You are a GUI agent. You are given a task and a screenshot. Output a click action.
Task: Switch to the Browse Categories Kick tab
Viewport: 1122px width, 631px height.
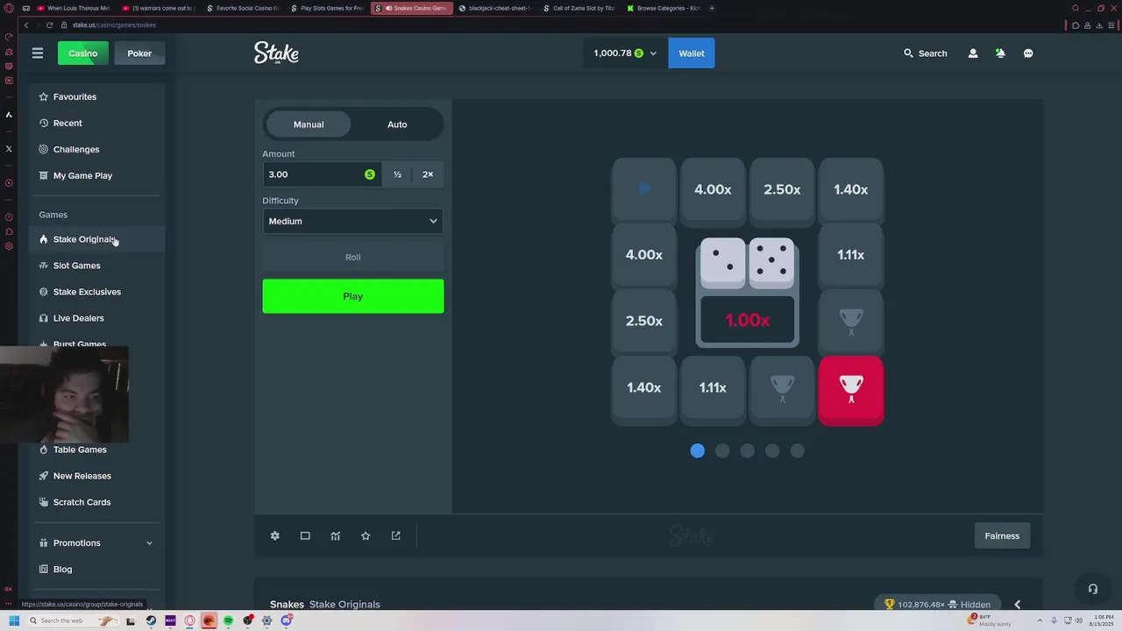[664, 8]
